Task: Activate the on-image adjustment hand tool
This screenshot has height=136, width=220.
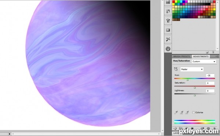Action: 176,69
